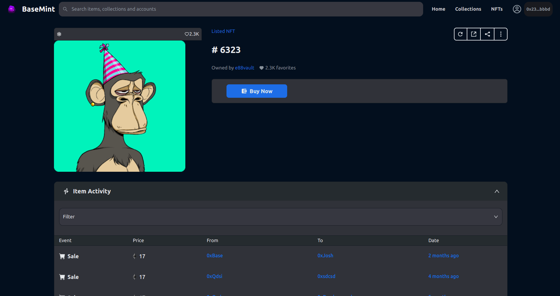Click the To column header
The image size is (560, 296).
320,241
